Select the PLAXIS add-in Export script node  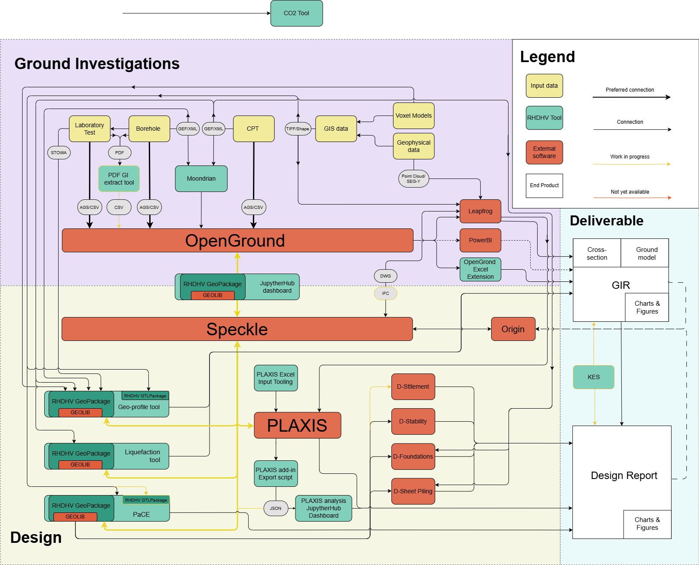pyautogui.click(x=276, y=473)
